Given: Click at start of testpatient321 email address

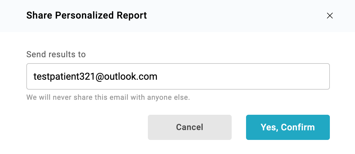Looking at the screenshot, I should (x=34, y=76).
